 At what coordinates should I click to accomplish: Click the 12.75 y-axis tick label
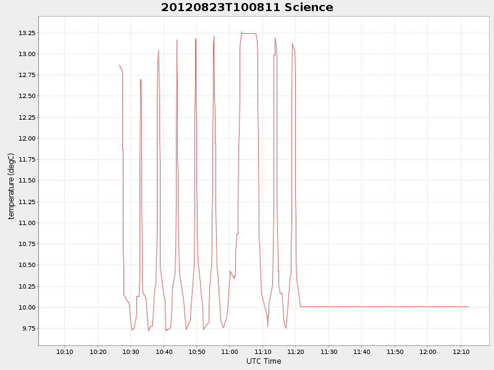click(27, 75)
